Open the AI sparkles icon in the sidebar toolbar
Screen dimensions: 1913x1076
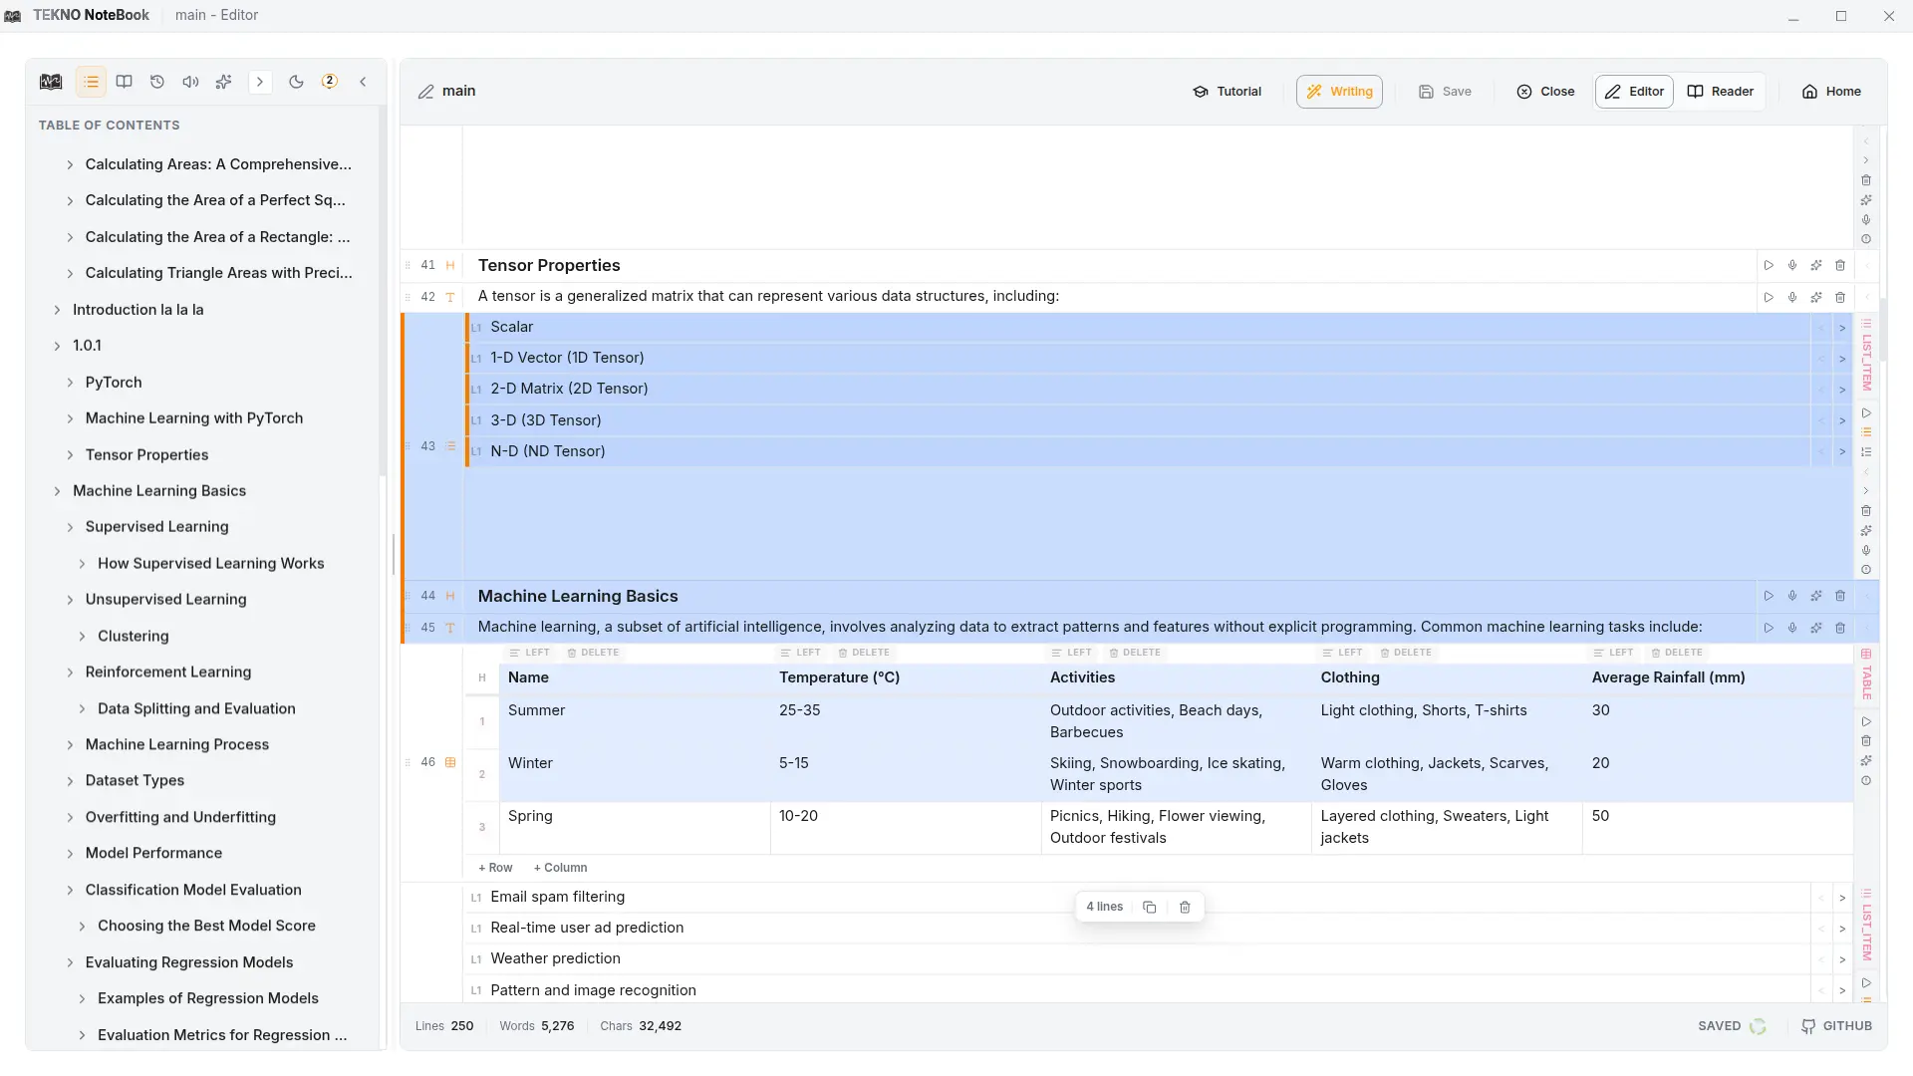pyautogui.click(x=224, y=82)
